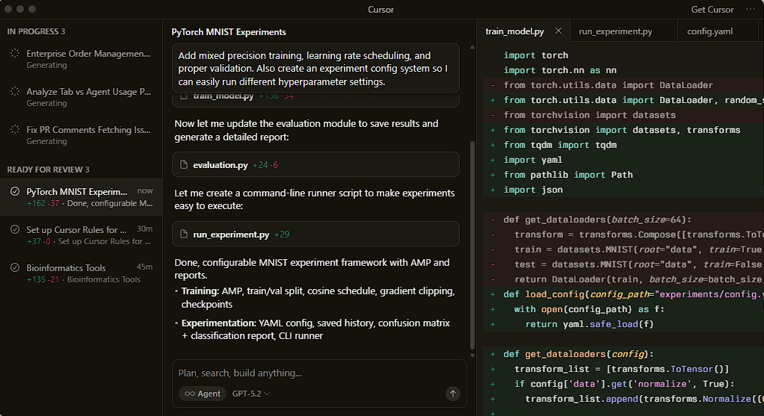Open the more options ellipsis in title bar
This screenshot has width=764, height=416.
click(x=751, y=10)
